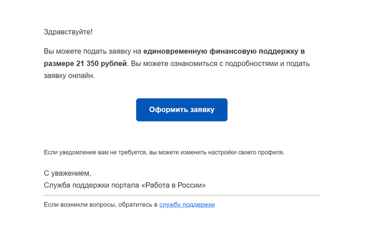The height and width of the screenshot is (228, 368).
Task: Click the «С уважением,» closing line
Action: coord(68,173)
